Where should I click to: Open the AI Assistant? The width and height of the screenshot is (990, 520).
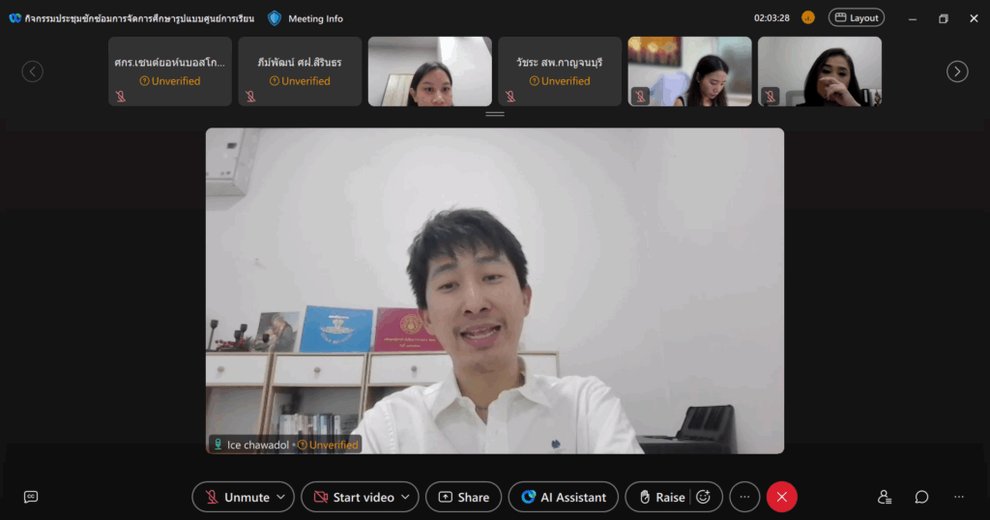[x=564, y=497]
